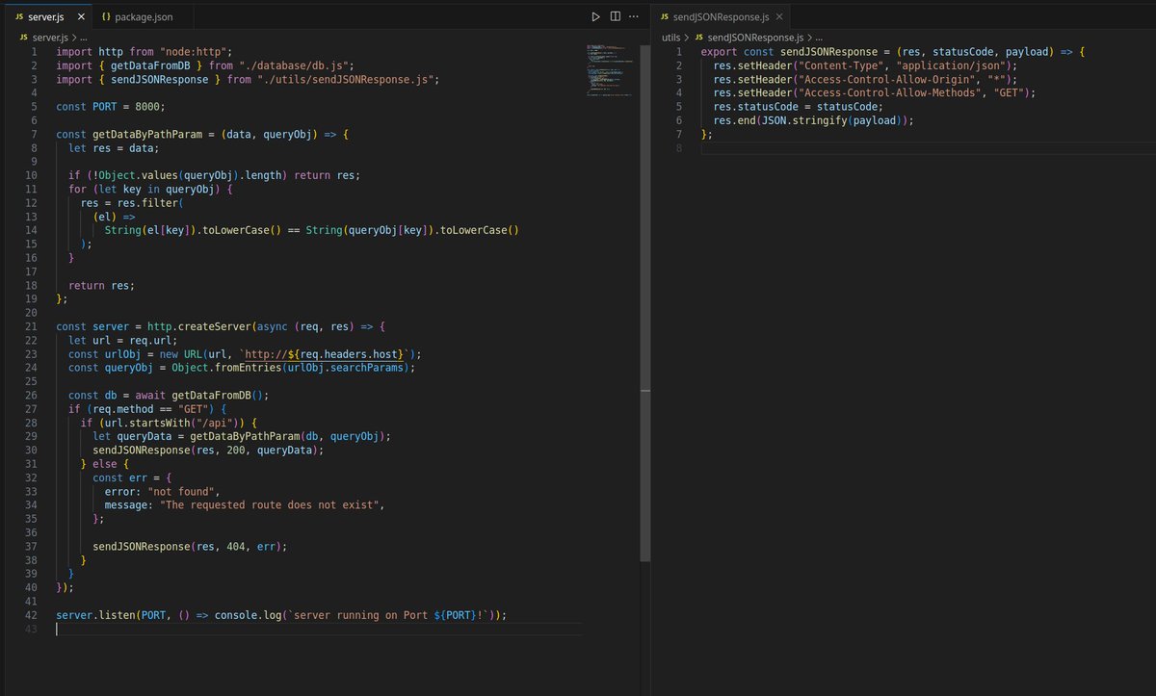Click the minimap code preview
Viewport: 1156px width, 696px height.
pyautogui.click(x=609, y=72)
